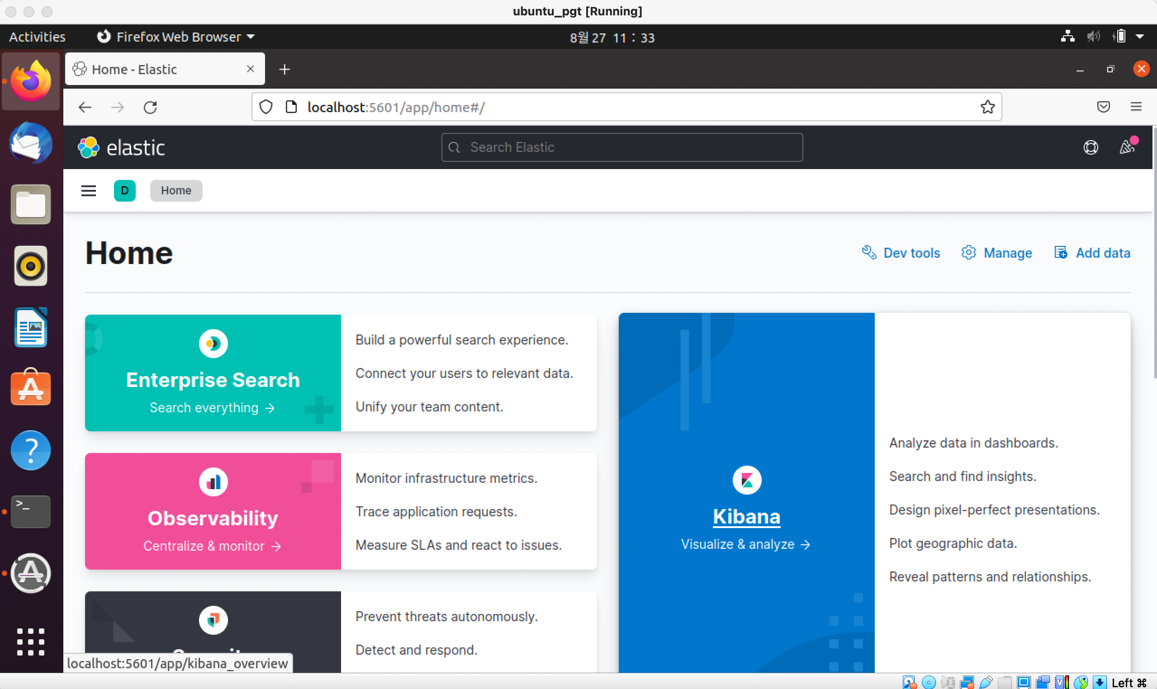Click the page vertical scrollbar

[1154, 253]
